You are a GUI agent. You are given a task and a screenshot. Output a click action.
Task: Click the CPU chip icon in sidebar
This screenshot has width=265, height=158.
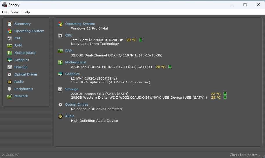tap(10, 38)
